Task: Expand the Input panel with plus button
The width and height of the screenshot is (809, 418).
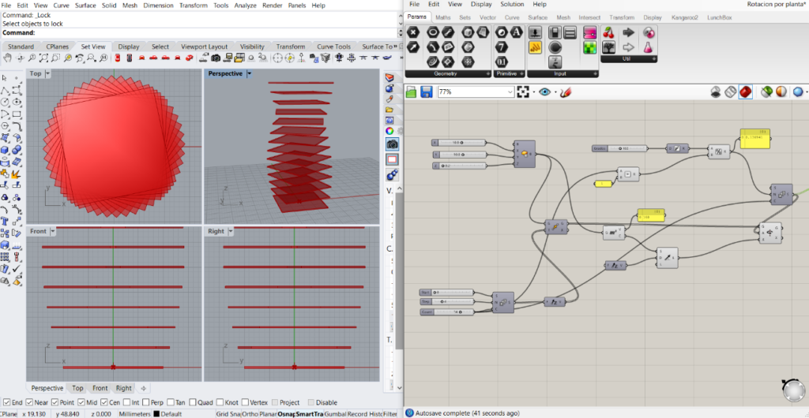Action: click(596, 74)
